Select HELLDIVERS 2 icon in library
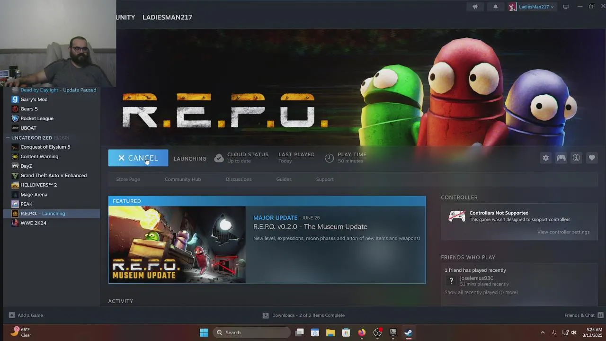The height and width of the screenshot is (341, 606). (x=15, y=185)
